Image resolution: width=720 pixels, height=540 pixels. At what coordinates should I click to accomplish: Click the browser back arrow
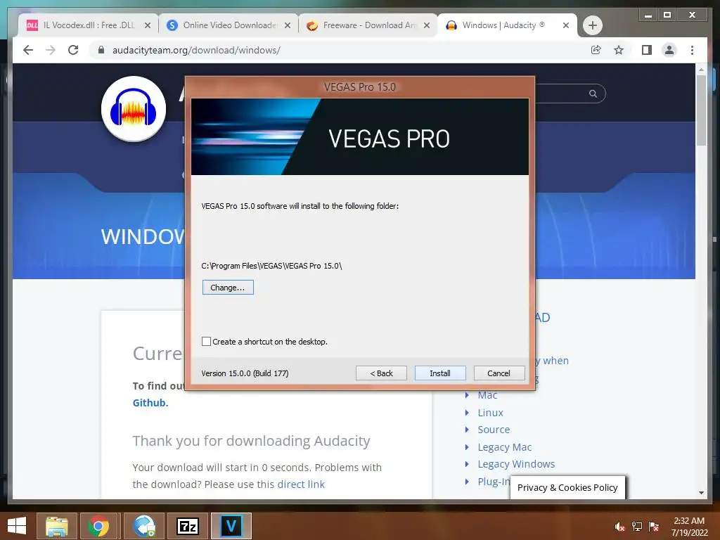[28, 50]
